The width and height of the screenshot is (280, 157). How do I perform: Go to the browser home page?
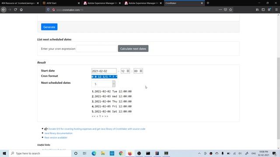click(21, 10)
